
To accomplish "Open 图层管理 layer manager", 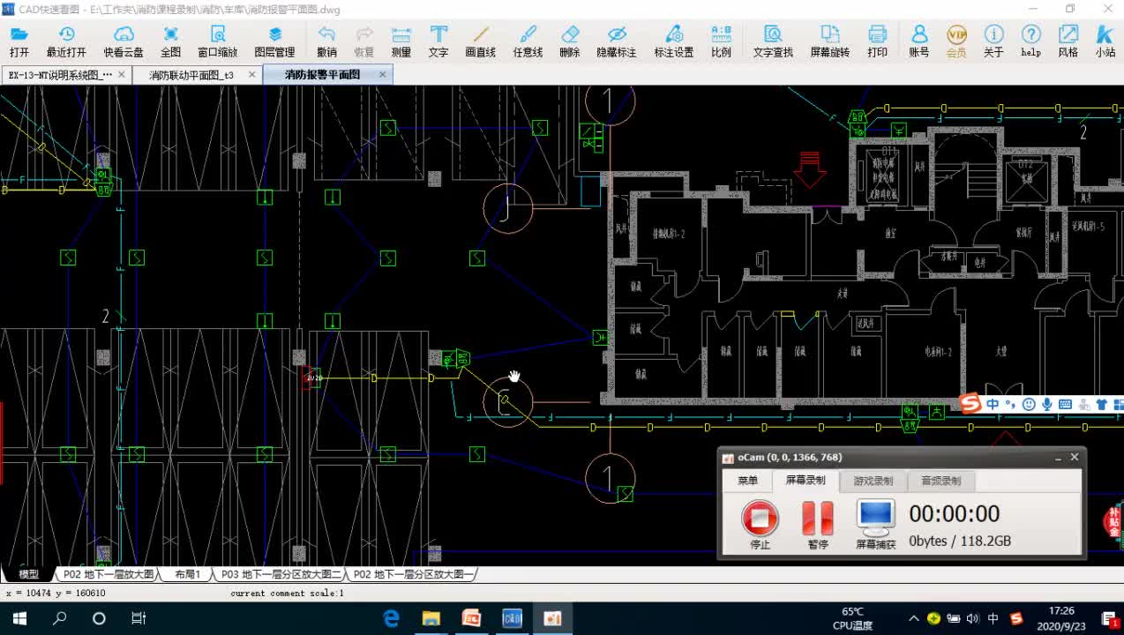I will (274, 41).
